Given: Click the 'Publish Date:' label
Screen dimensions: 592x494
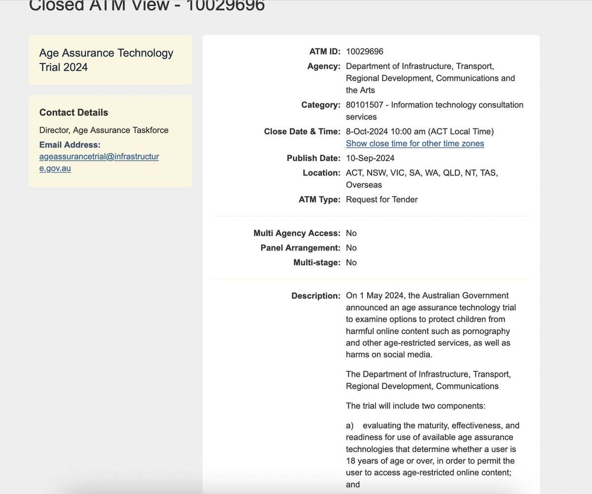Looking at the screenshot, I should point(313,158).
